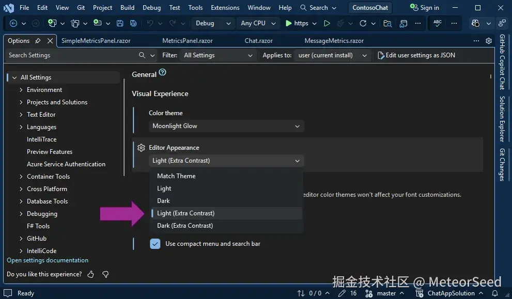Screen dimensions: 512x299
Task: Open the MessageMetrics.razor tab
Action: pyautogui.click(x=334, y=41)
